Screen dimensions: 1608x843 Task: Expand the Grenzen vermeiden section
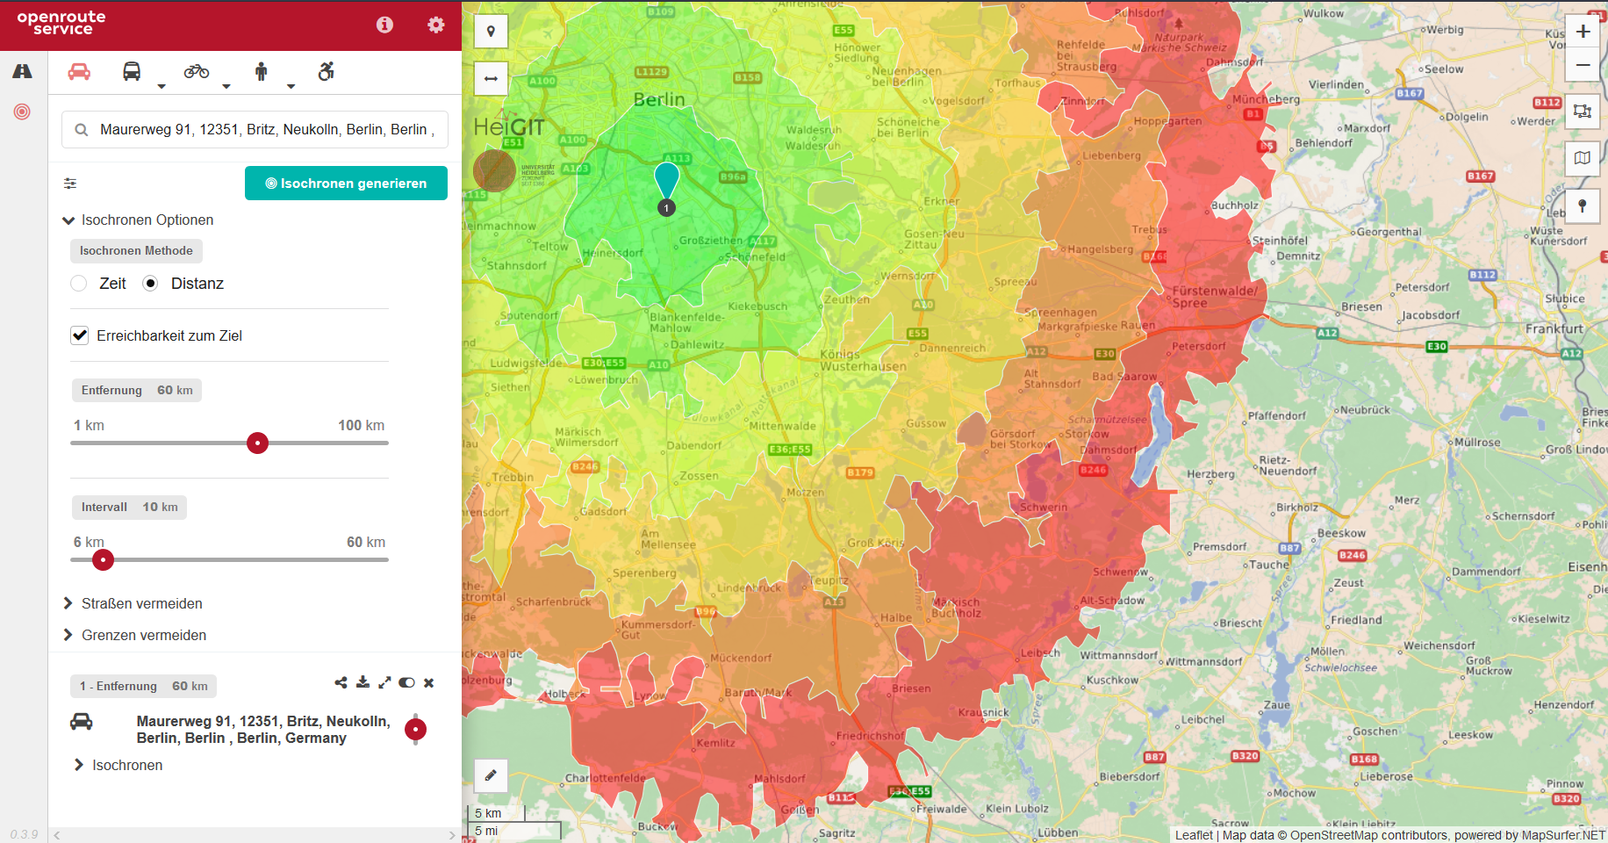68,635
